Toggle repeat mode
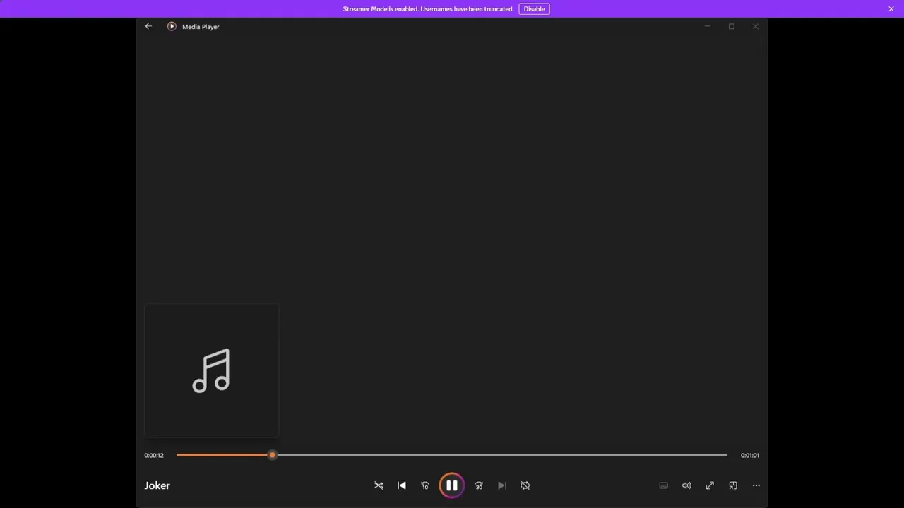Screen dimensions: 904x508 tap(525, 485)
